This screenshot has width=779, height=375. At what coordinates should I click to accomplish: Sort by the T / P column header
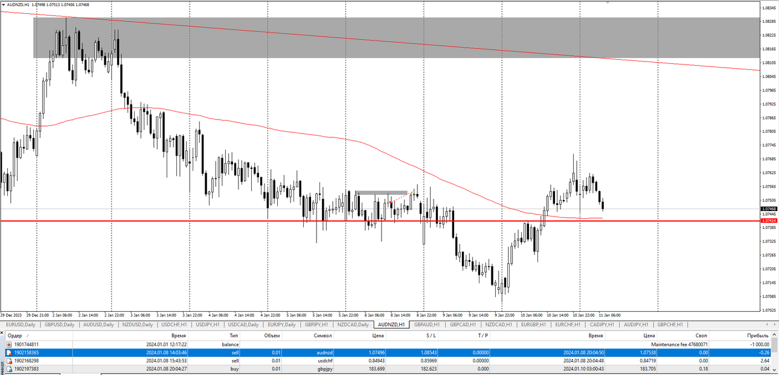point(482,335)
